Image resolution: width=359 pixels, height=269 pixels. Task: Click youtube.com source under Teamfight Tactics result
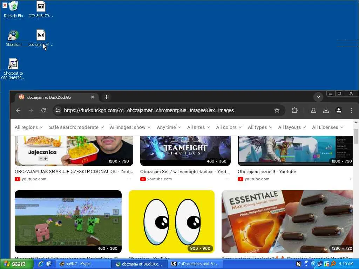point(156,179)
